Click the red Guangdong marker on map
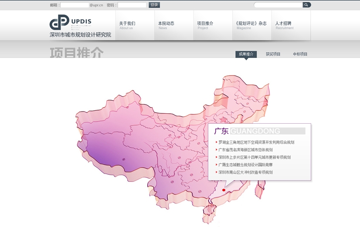This screenshot has width=360, height=227. (x=224, y=190)
